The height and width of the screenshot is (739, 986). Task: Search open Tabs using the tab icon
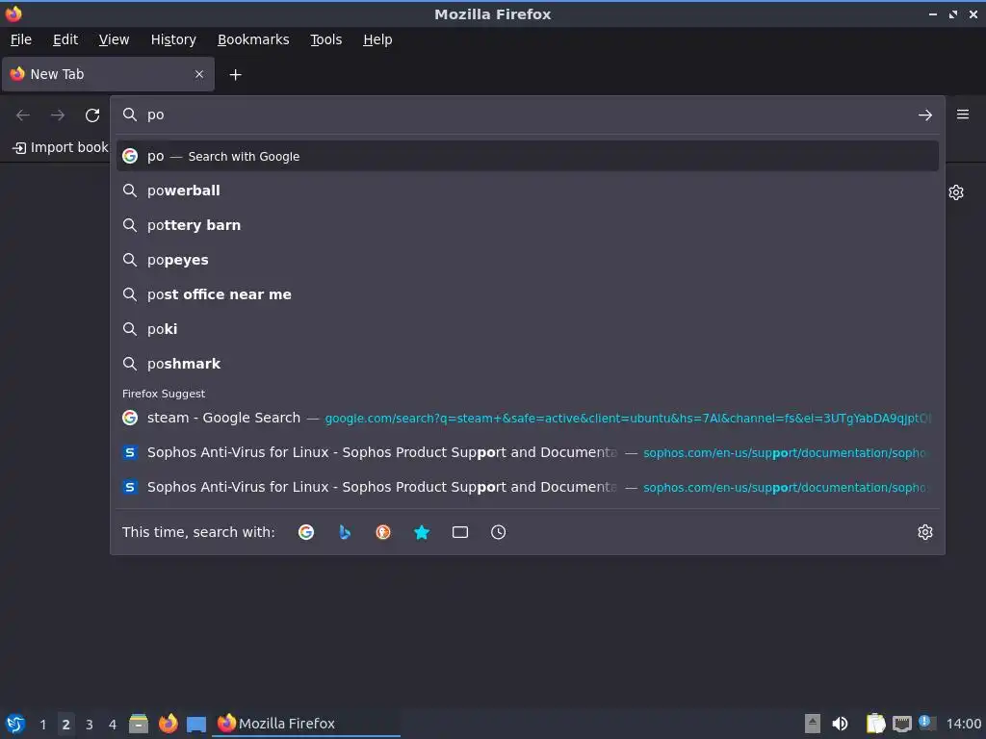point(460,532)
